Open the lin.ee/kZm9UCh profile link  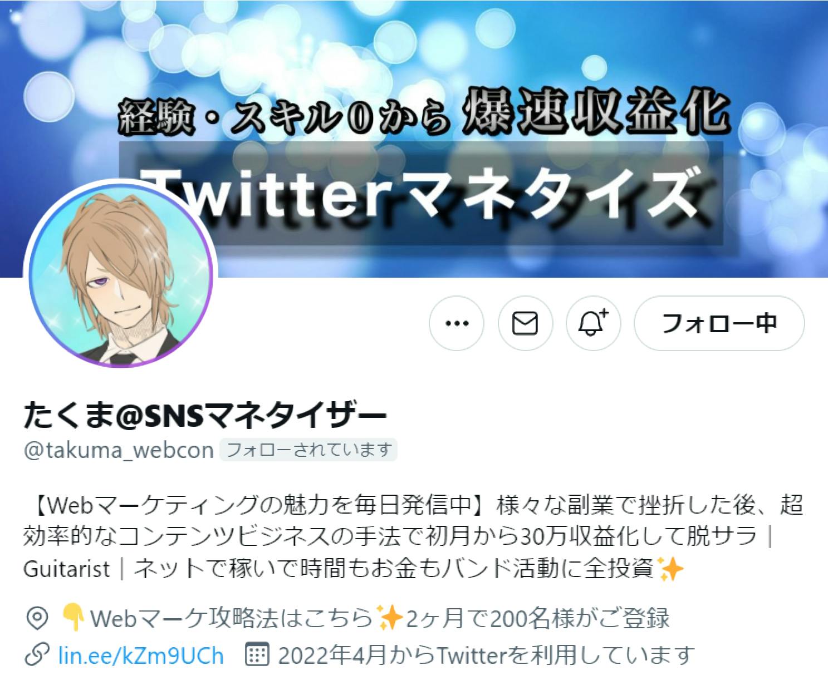tap(141, 656)
